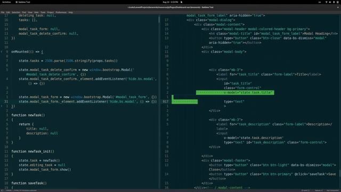
Task: Click the 'modal_task_form: null,' line
Action: click(39, 29)
